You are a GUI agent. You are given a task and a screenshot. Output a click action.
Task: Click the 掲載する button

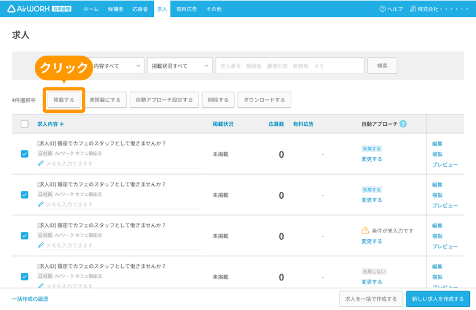[64, 100]
